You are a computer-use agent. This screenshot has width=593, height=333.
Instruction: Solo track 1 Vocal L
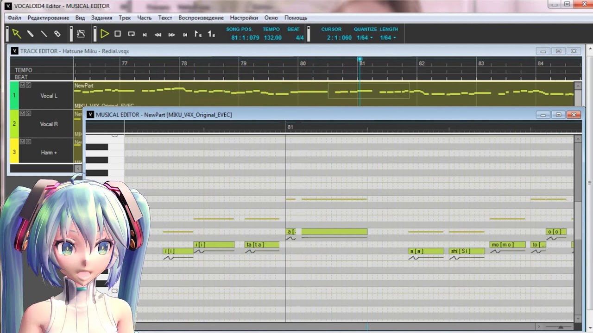point(28,85)
